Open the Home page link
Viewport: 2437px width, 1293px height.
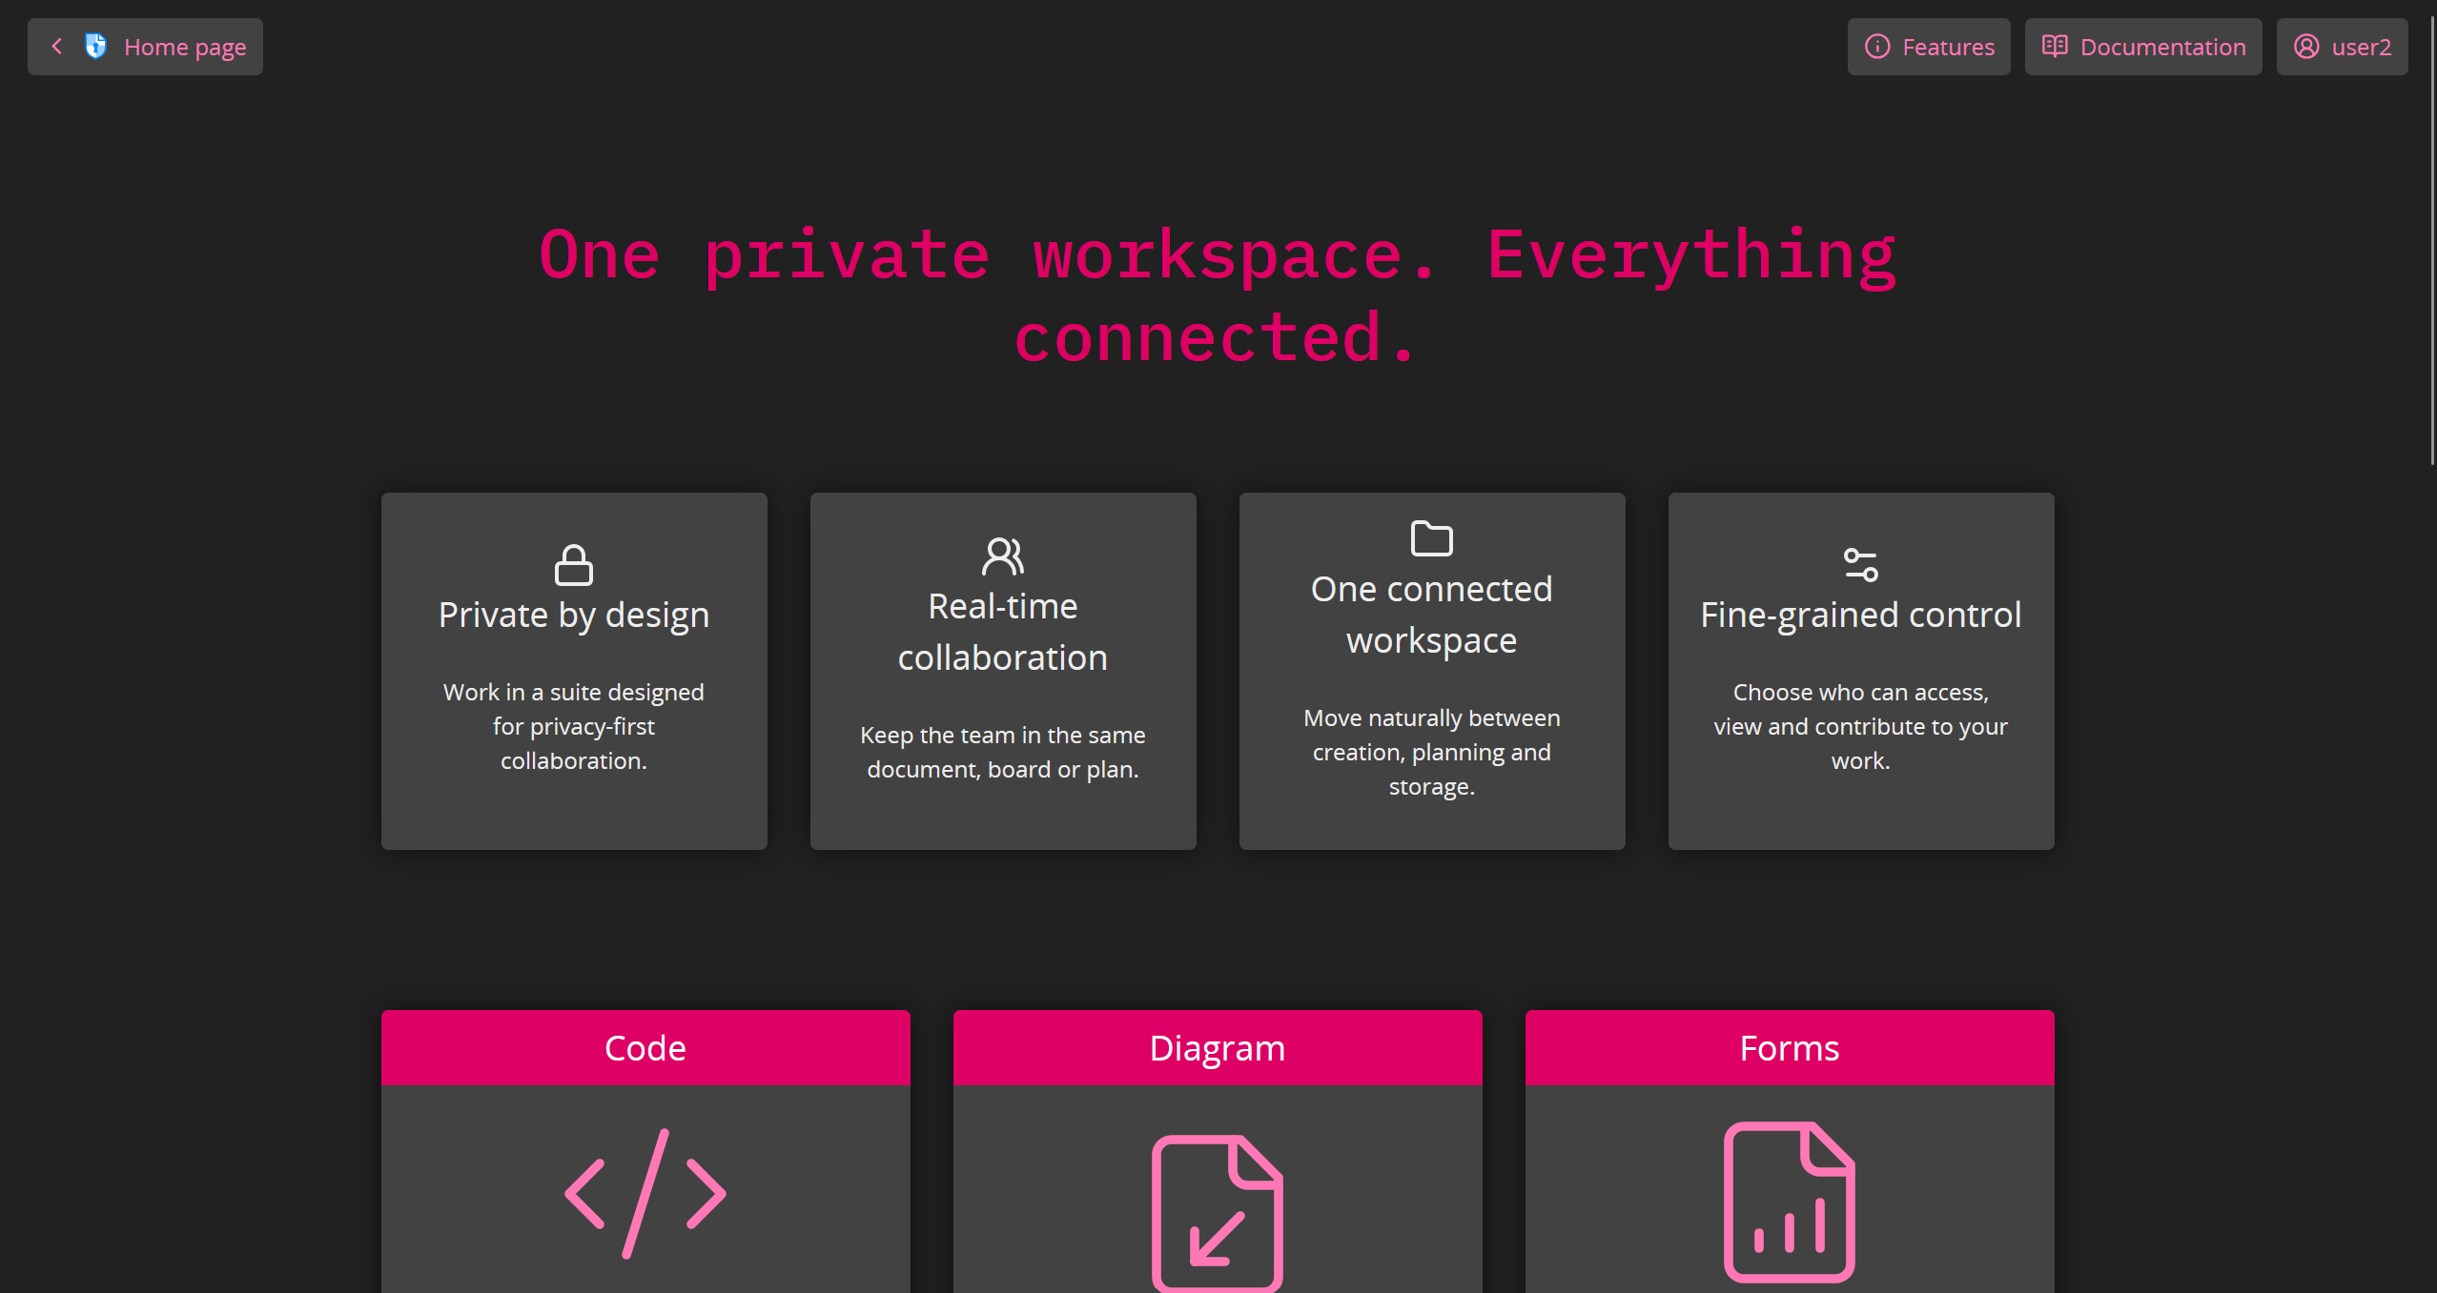[145, 47]
